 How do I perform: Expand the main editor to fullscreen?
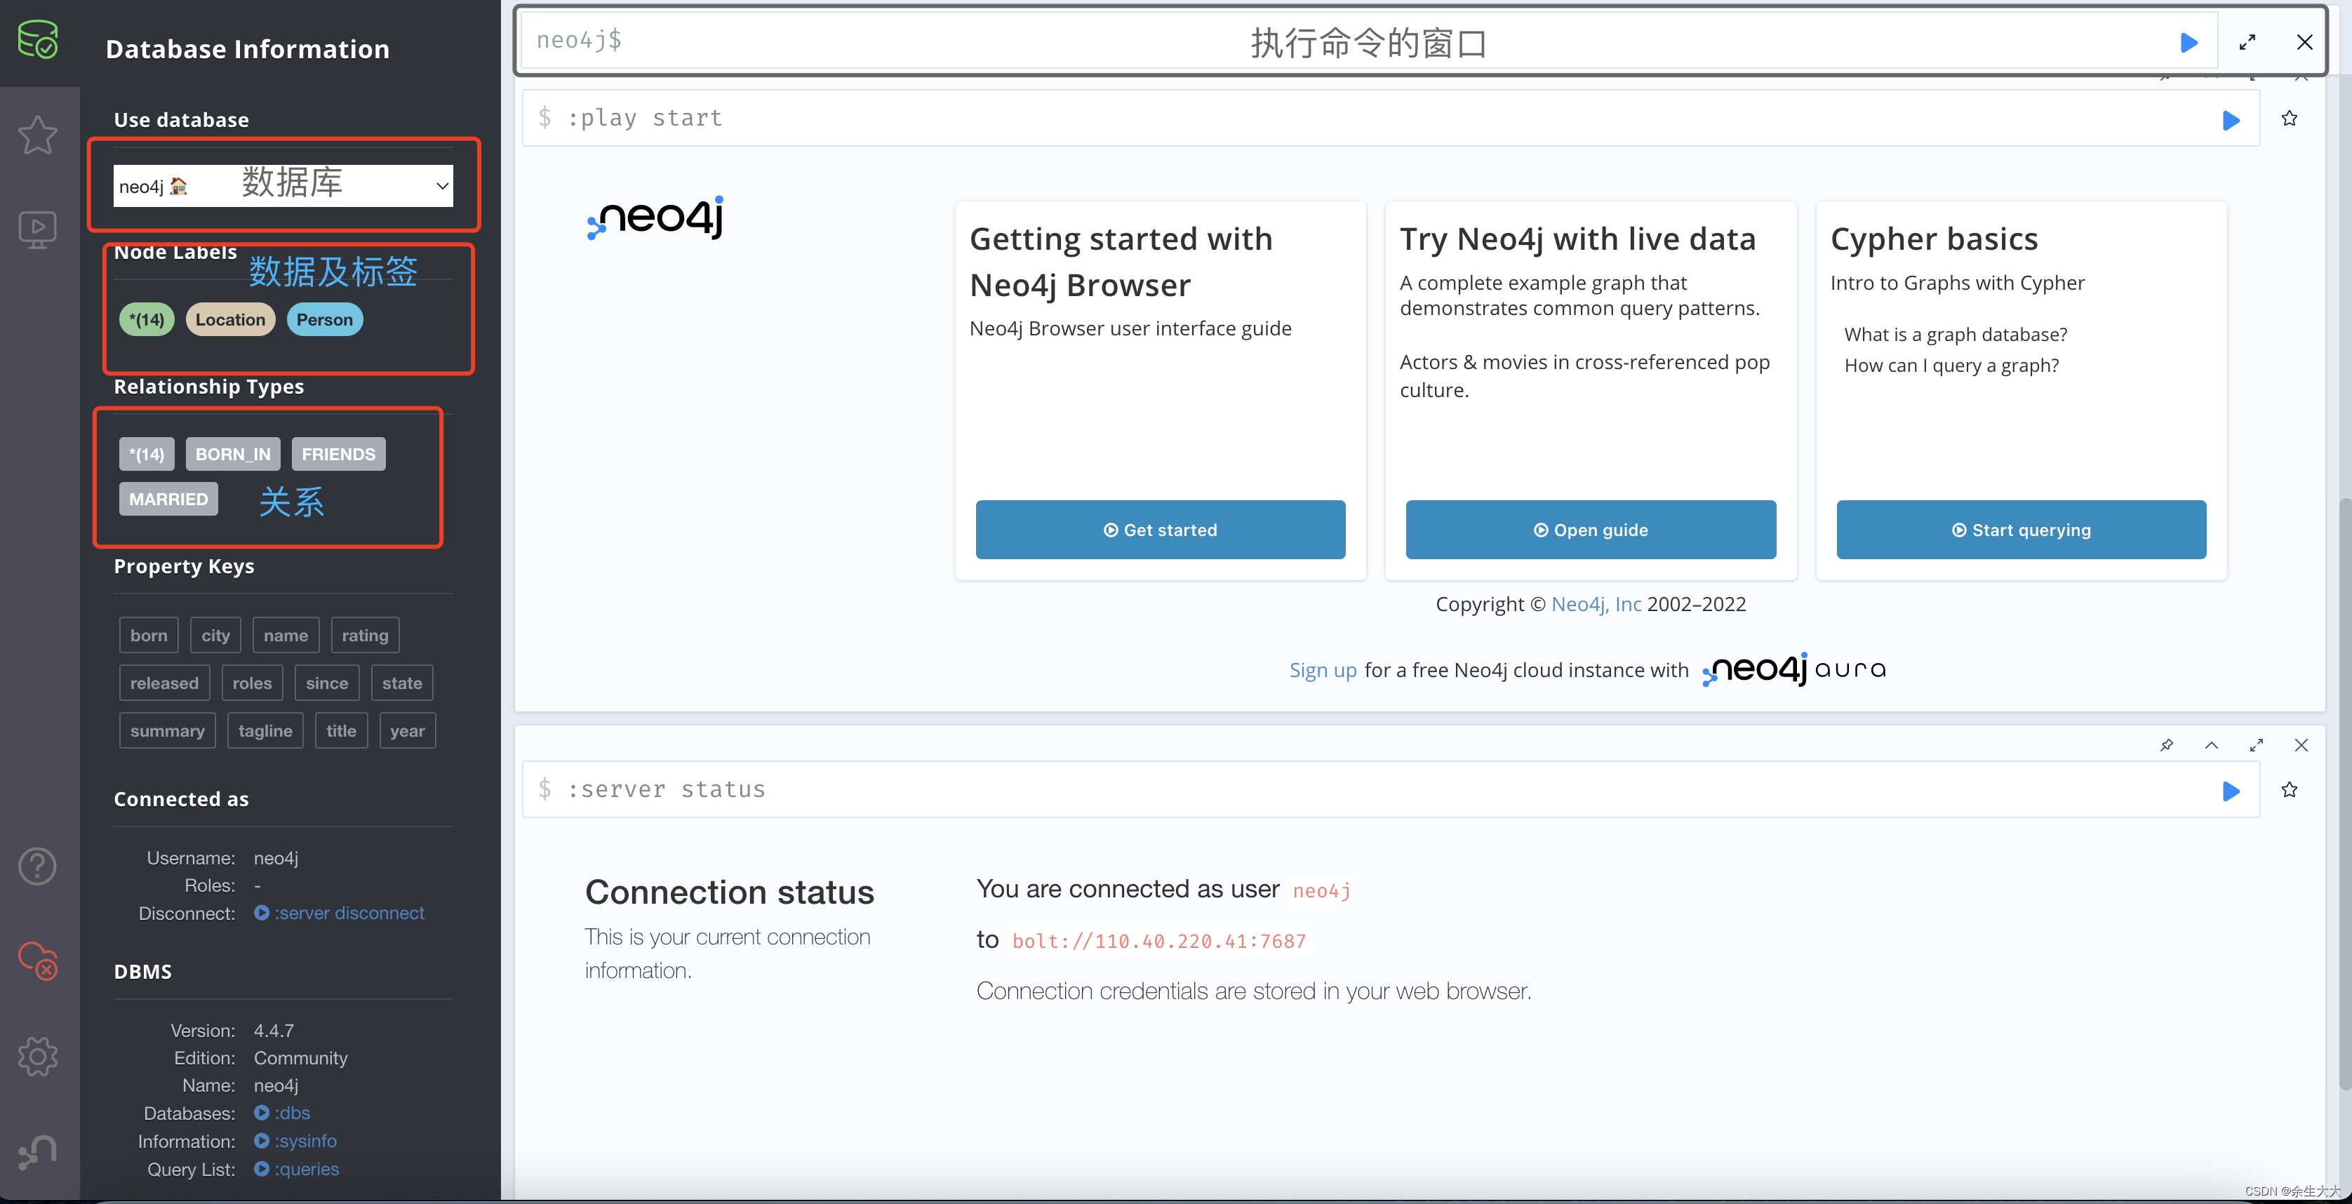pyautogui.click(x=2248, y=42)
